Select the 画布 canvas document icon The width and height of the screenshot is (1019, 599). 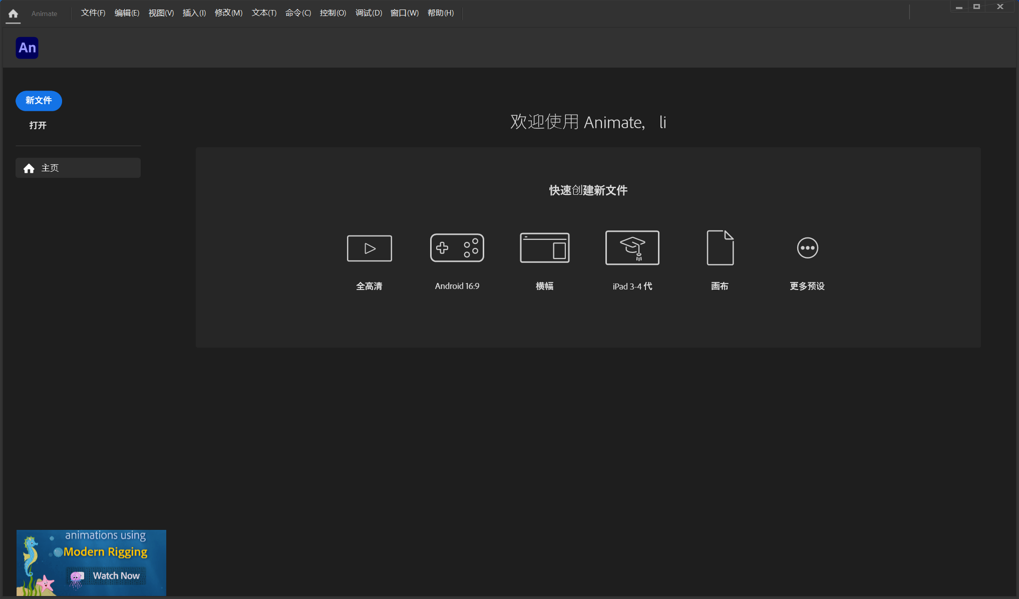click(720, 247)
